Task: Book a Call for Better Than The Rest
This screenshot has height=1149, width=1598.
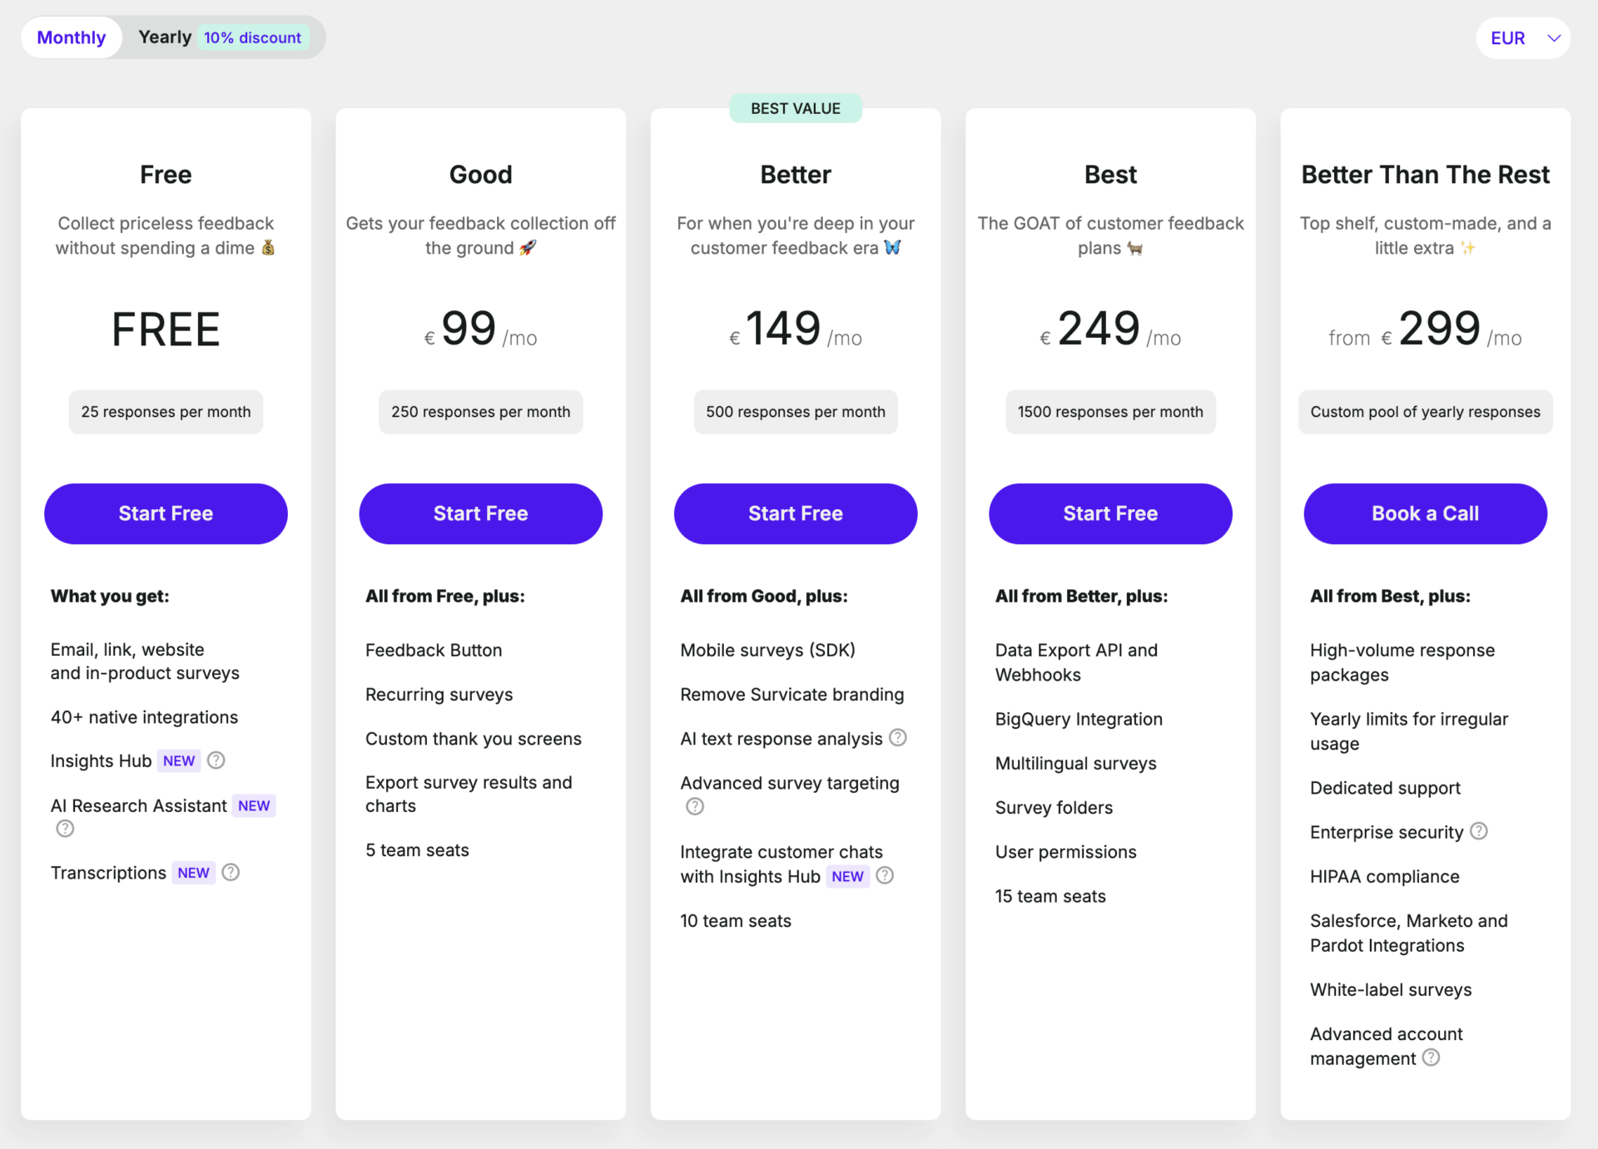Action: 1425,513
